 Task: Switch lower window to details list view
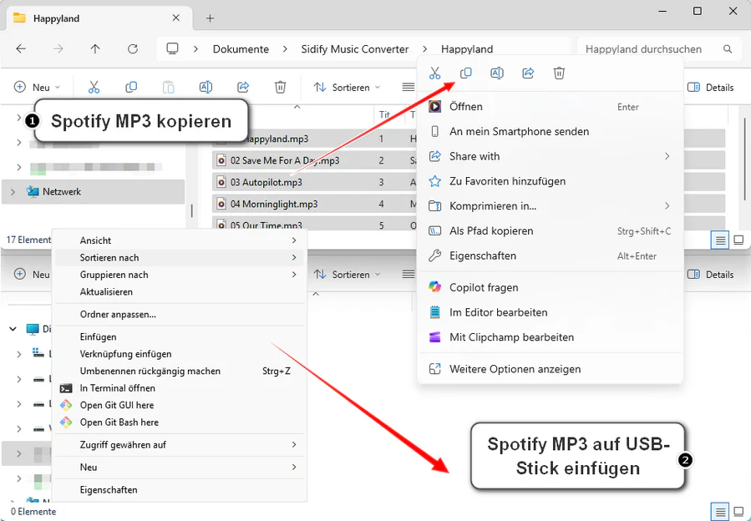pos(720,512)
